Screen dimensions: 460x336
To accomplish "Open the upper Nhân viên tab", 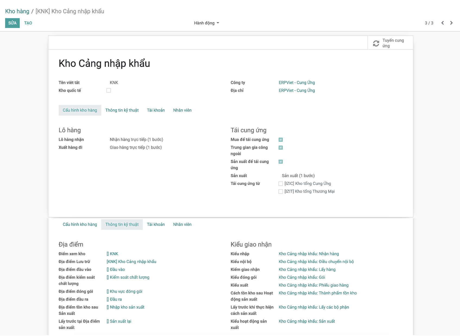I will point(182,110).
